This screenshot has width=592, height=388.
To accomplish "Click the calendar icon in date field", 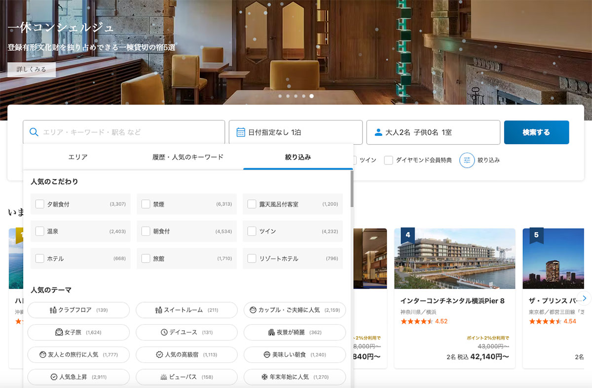I will tap(241, 132).
